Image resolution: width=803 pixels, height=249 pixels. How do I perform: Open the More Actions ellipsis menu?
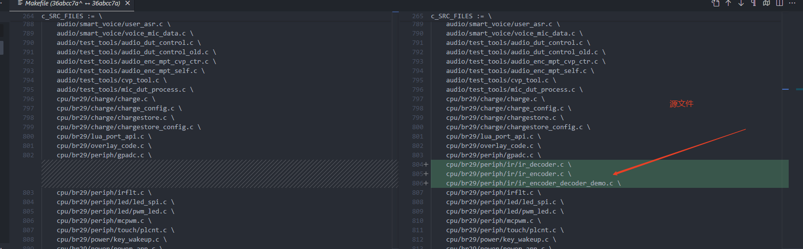pyautogui.click(x=792, y=3)
